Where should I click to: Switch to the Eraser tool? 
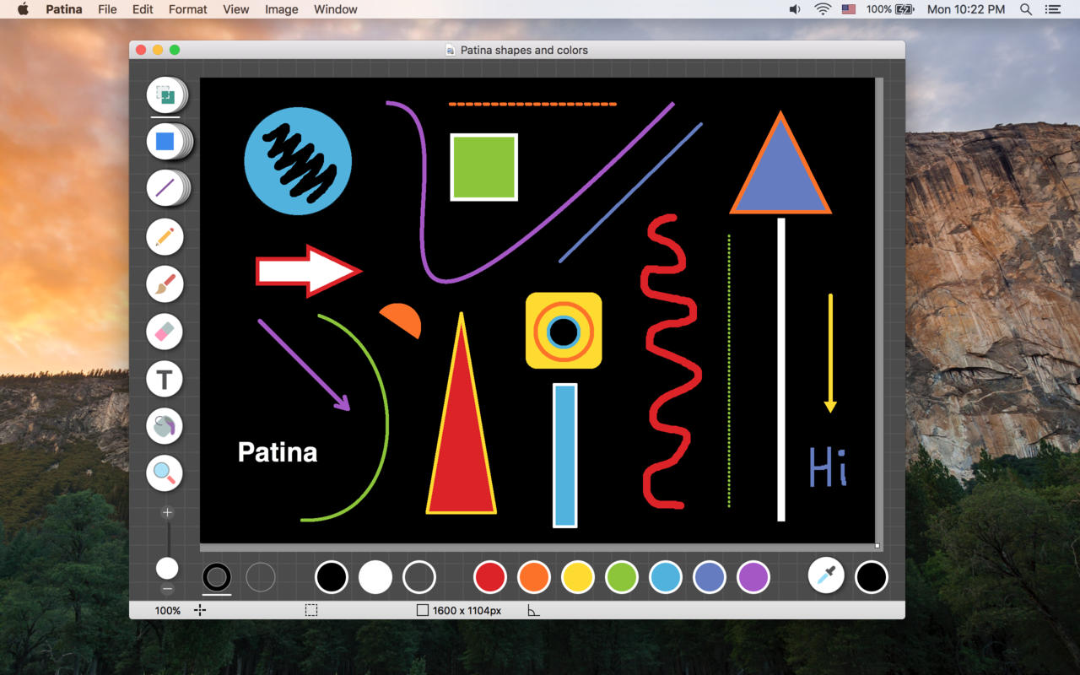pos(165,332)
